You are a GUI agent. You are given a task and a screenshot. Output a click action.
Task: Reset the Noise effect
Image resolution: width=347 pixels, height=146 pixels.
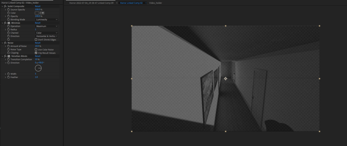38,43
